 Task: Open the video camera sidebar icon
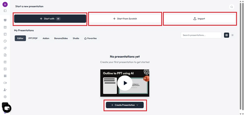tap(5, 83)
